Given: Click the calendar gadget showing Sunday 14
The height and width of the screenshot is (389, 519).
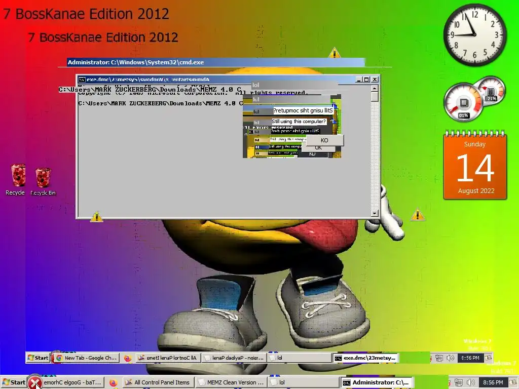Looking at the screenshot, I should 475,165.
